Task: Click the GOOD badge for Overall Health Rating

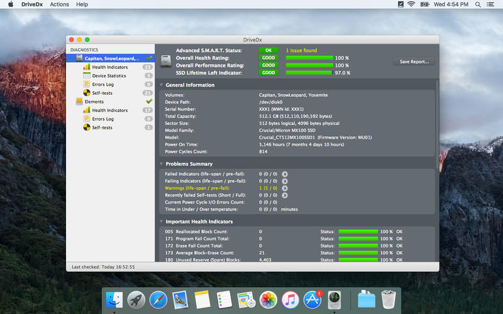Action: (x=268, y=58)
